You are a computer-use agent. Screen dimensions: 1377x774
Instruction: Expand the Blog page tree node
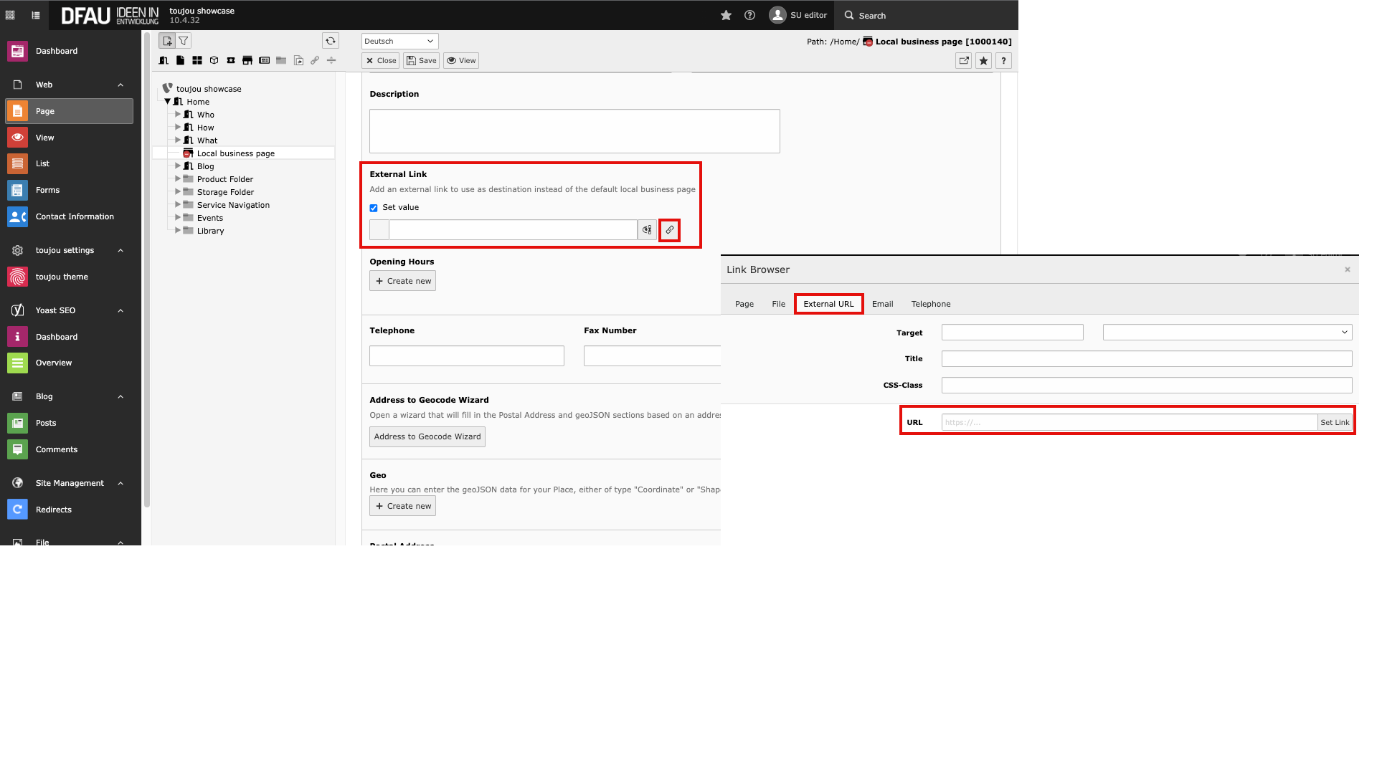(x=178, y=166)
